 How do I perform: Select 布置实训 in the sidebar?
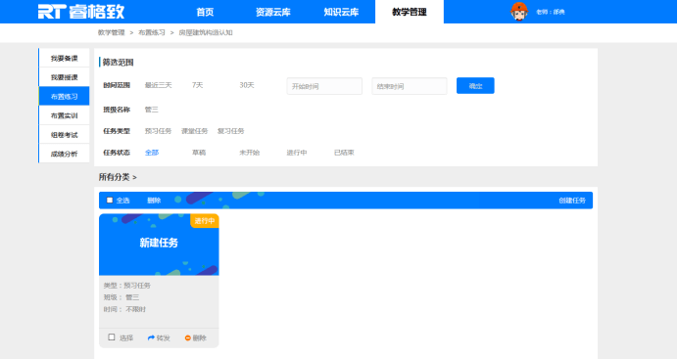(x=64, y=115)
